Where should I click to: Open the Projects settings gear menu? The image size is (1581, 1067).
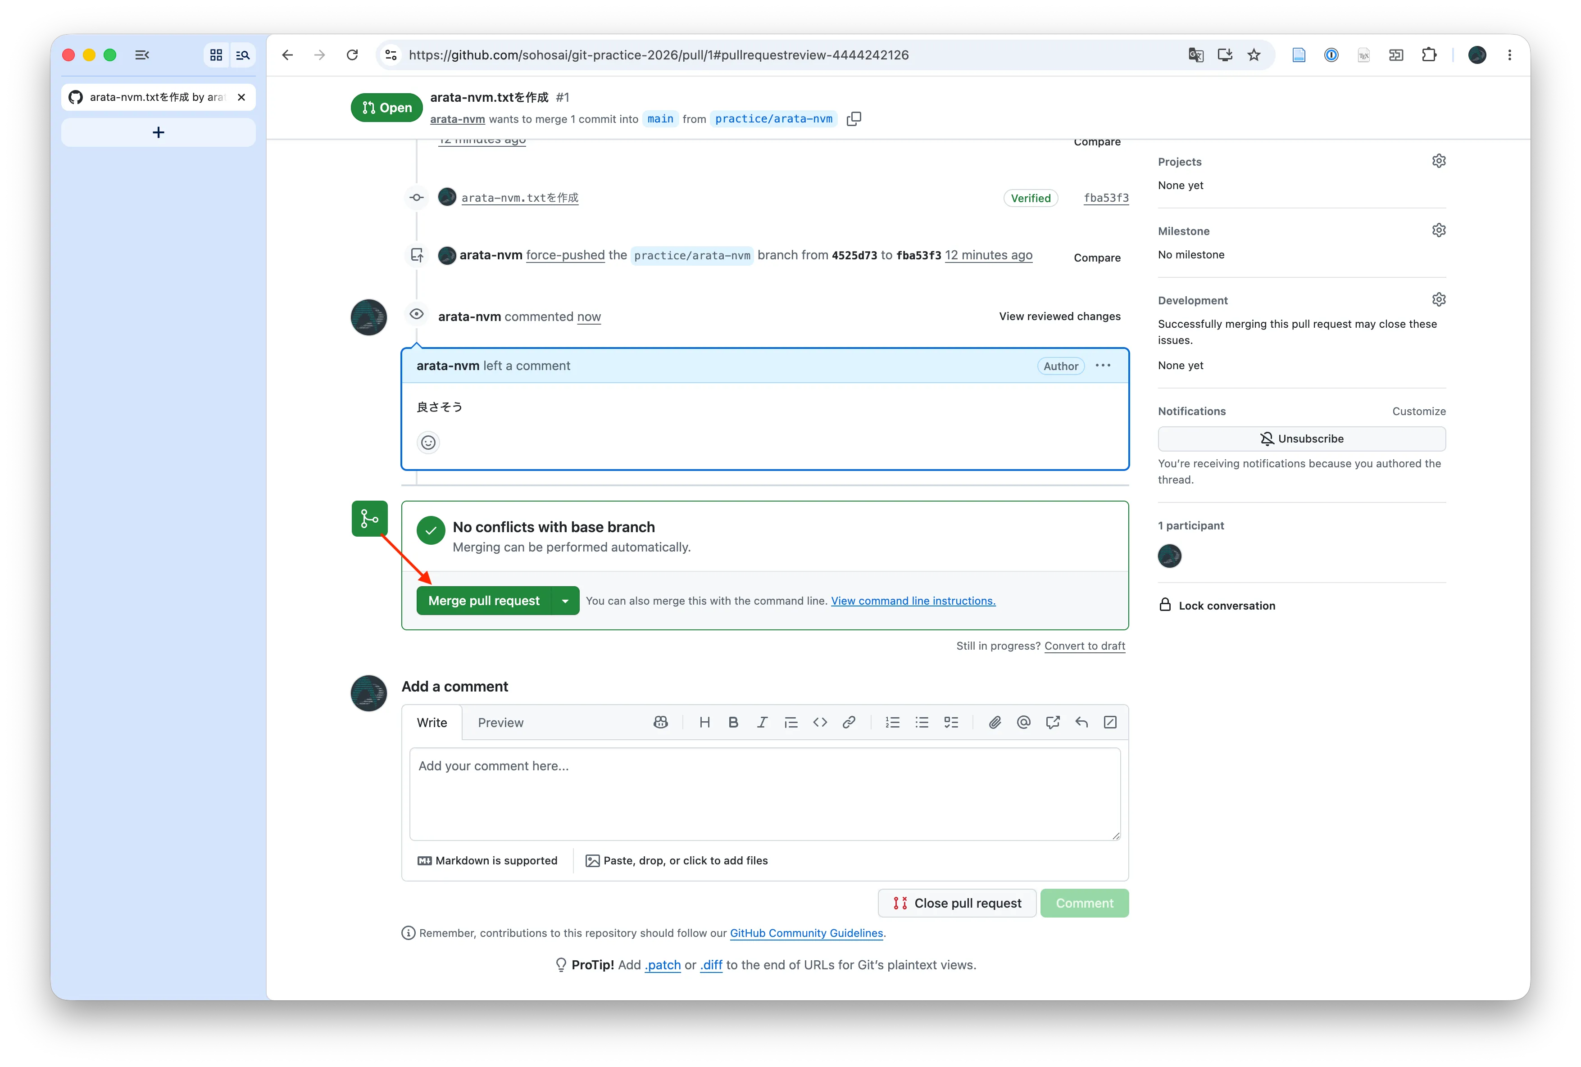[x=1438, y=160]
